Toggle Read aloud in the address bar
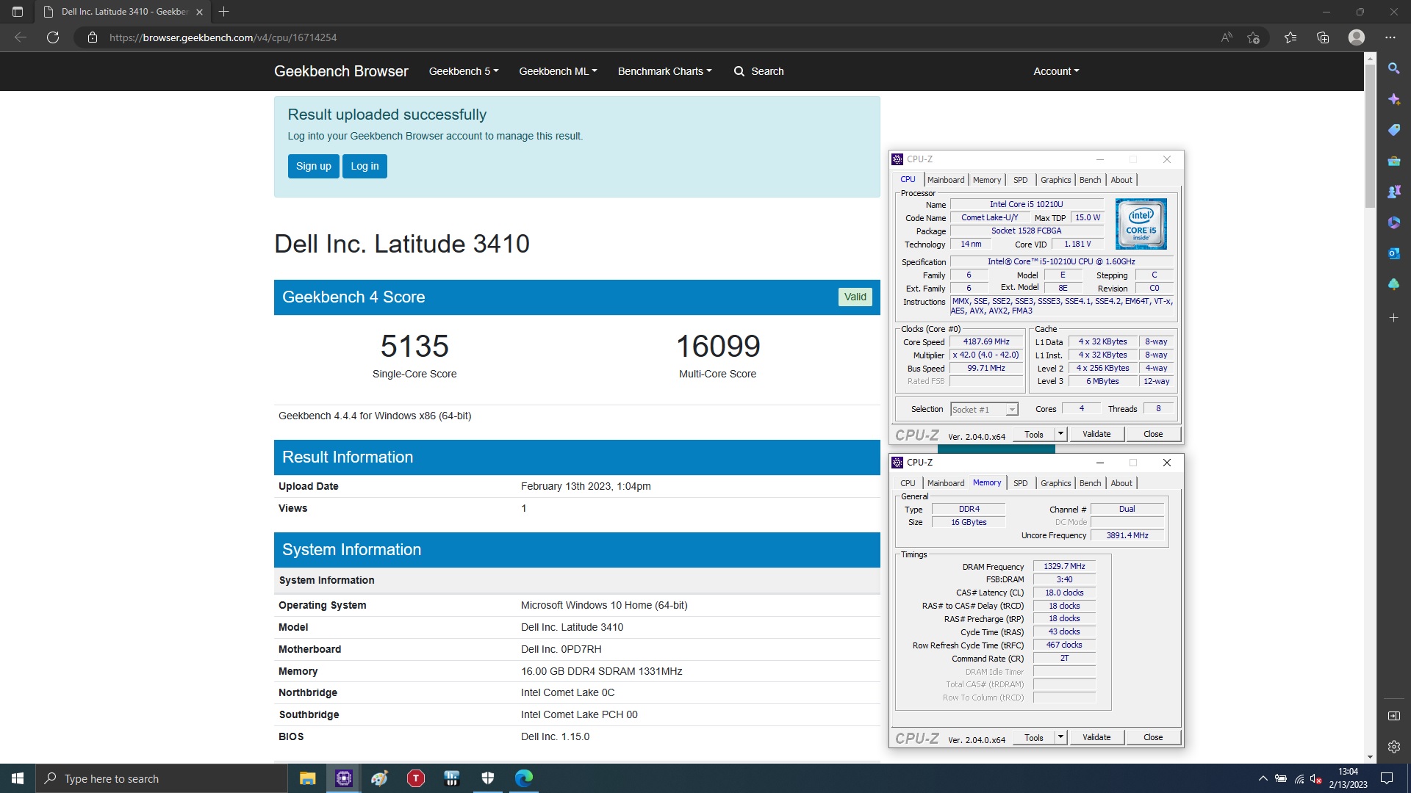The image size is (1411, 793). (1227, 37)
